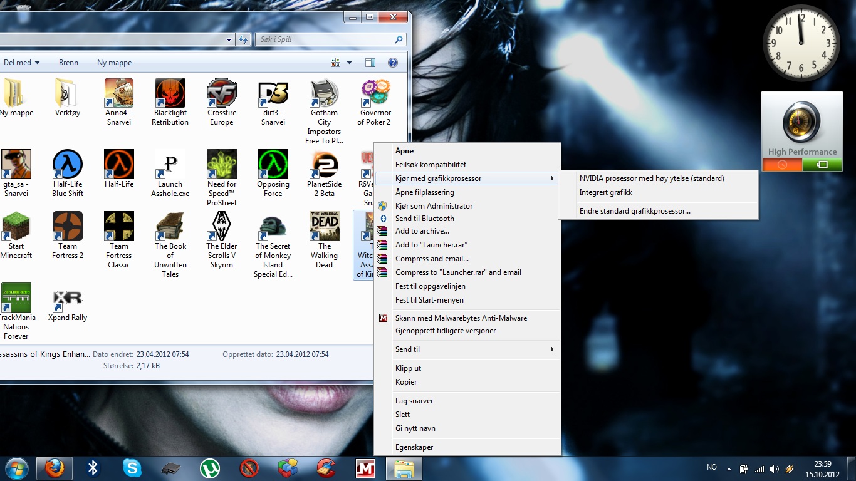Screen dimensions: 856x481
Task: Expand Kjør med grafikkprosessor submenu
Action: (467, 178)
